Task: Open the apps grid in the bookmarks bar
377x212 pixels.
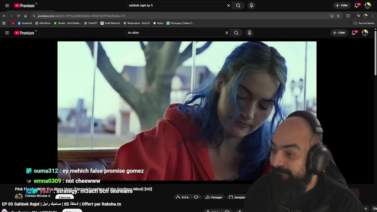Action: click(4, 23)
